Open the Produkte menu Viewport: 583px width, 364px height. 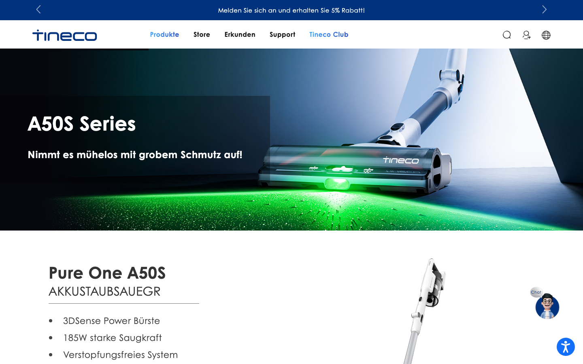point(164,34)
